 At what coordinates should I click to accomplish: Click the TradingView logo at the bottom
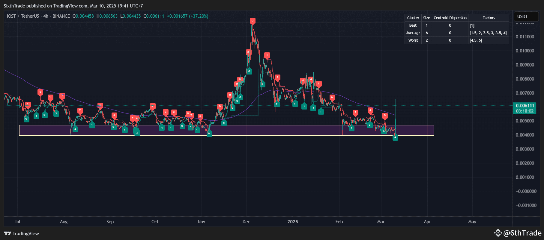21,233
